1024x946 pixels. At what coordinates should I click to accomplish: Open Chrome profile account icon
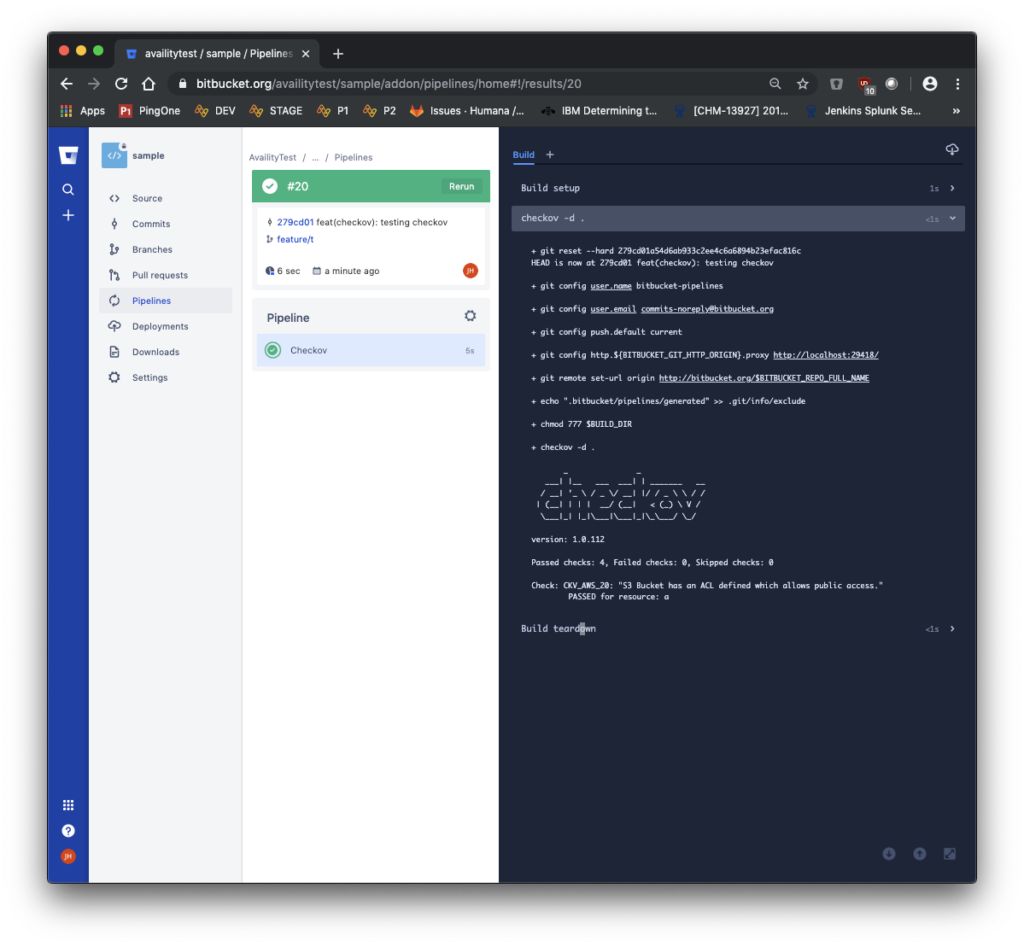coord(930,84)
